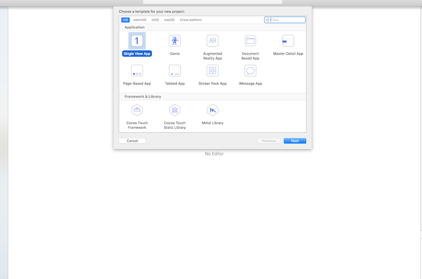Select the Master-Detail App icon
This screenshot has height=279, width=422.
[x=288, y=41]
